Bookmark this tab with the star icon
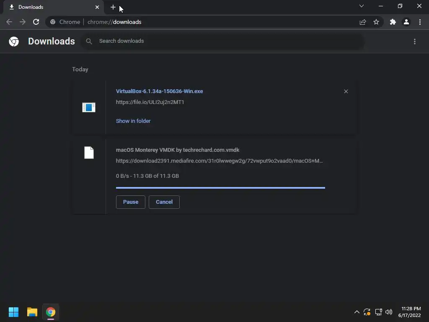Viewport: 429px width, 322px height. click(376, 22)
